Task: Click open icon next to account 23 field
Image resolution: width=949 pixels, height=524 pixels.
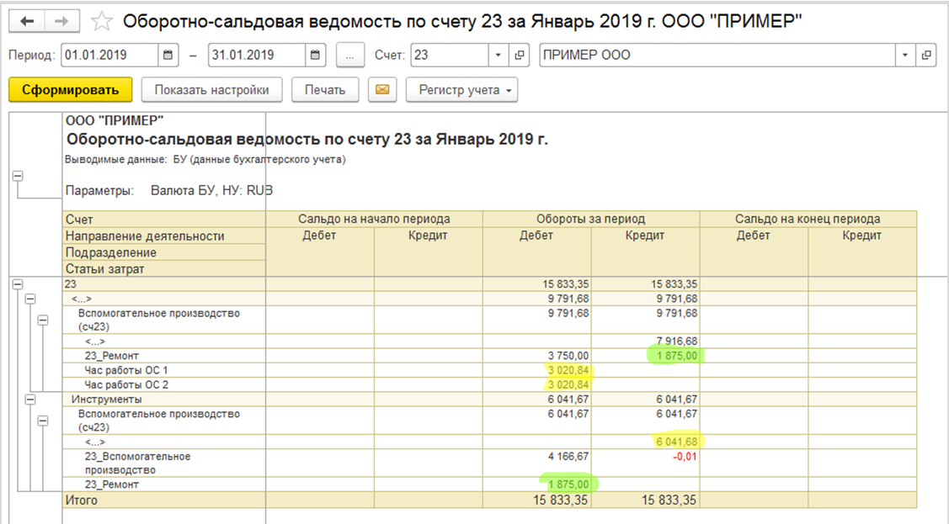Action: (520, 56)
